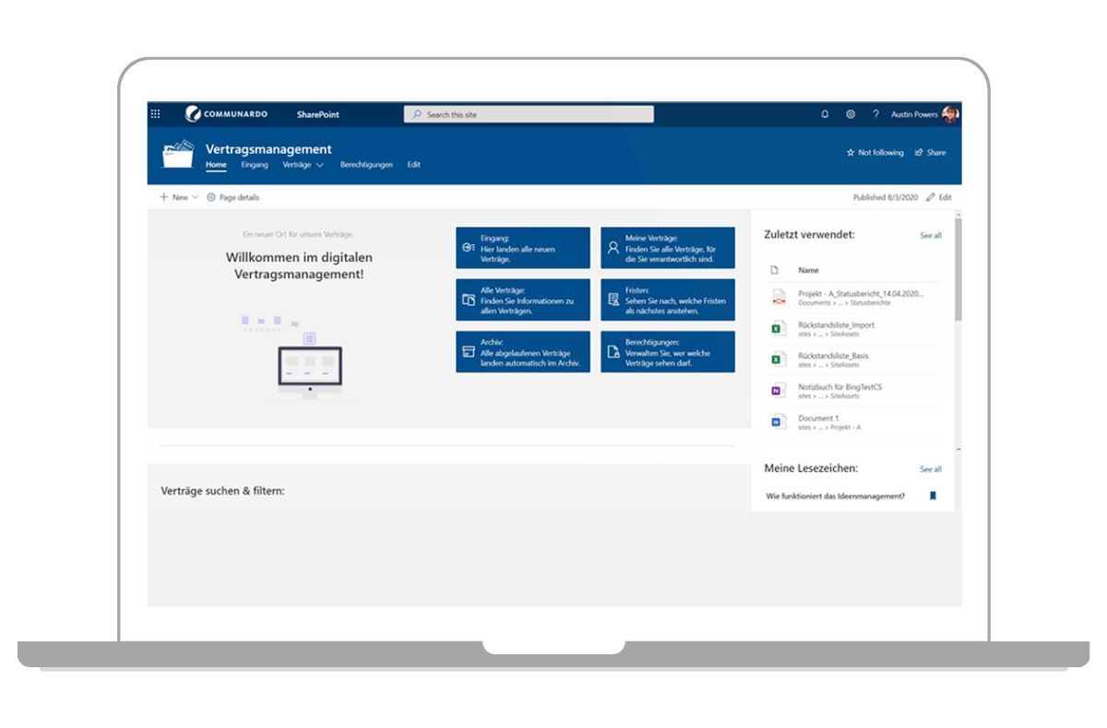This screenshot has height=728, width=1107.
Task: Click the Edit pencil icon
Action: [x=931, y=197]
